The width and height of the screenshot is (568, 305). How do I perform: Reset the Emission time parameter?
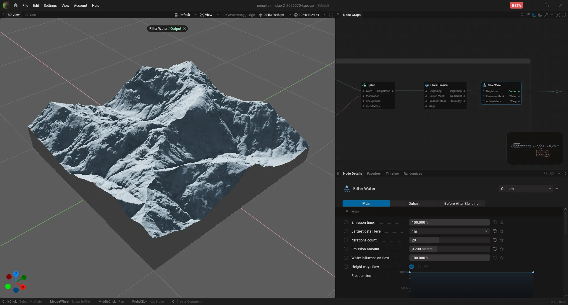click(495, 222)
